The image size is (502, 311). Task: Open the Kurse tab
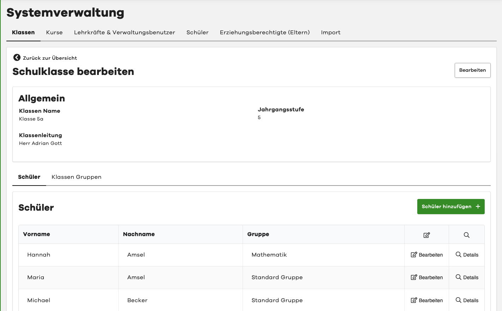[x=54, y=33]
